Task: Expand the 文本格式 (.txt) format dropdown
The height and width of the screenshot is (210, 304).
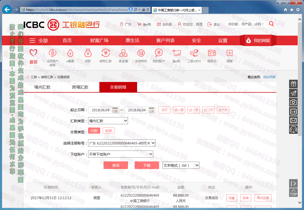Action: 181,165
